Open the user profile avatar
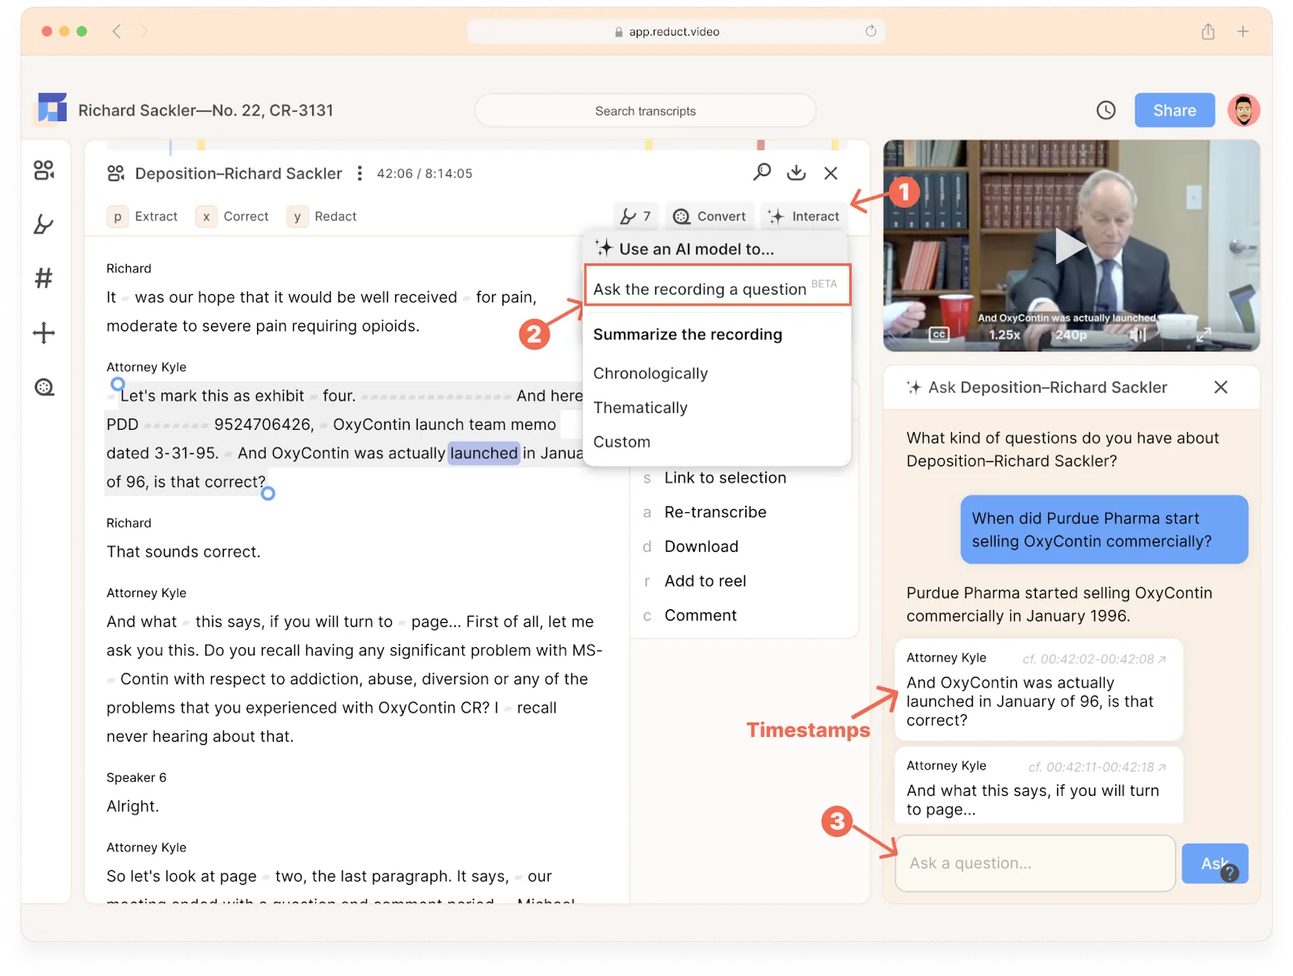Image resolution: width=1293 pixels, height=976 pixels. coord(1244,110)
